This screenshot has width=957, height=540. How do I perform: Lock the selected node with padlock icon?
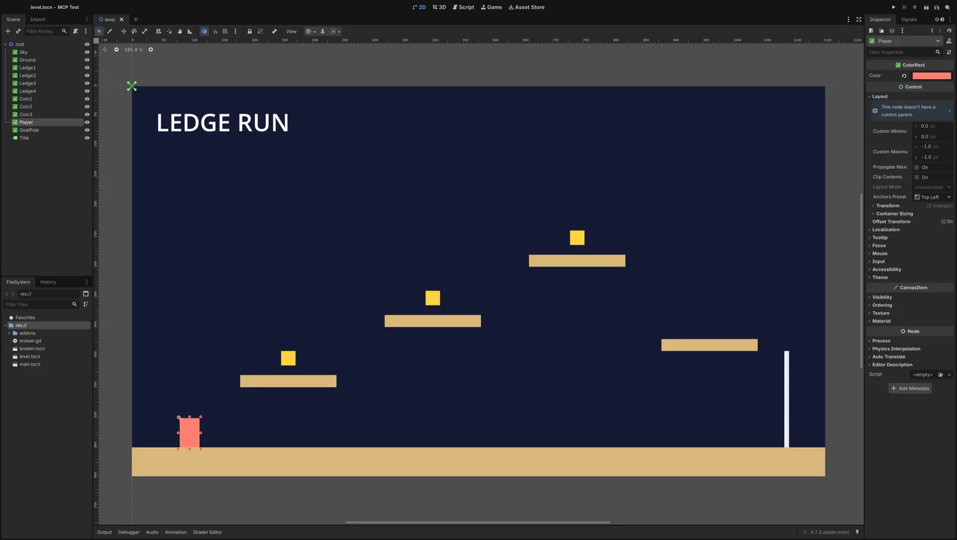249,31
